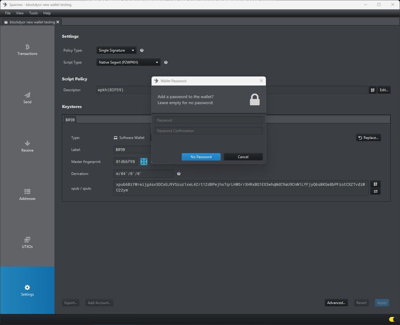This screenshot has height=325, width=400.
Task: Expand the Script Type dropdown
Action: [128, 63]
